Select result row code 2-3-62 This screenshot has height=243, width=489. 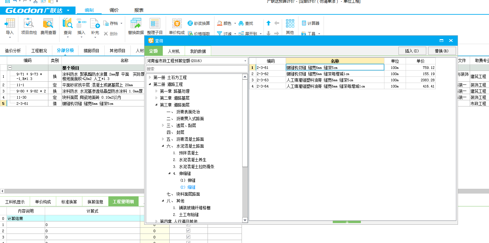click(x=271, y=74)
